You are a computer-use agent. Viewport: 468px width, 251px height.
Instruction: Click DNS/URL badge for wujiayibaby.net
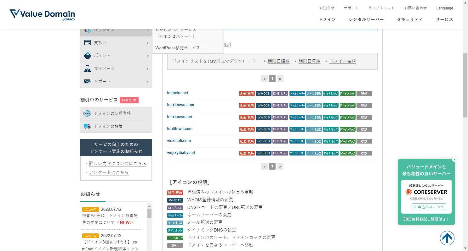[x=280, y=153]
